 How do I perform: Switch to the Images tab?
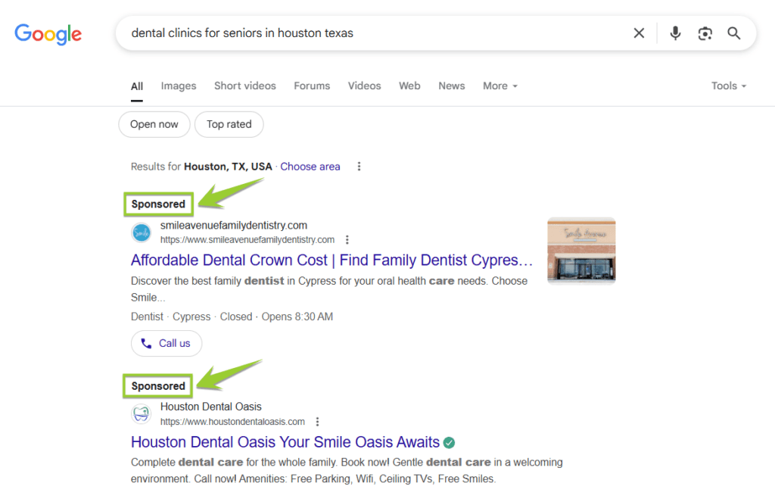pos(179,86)
